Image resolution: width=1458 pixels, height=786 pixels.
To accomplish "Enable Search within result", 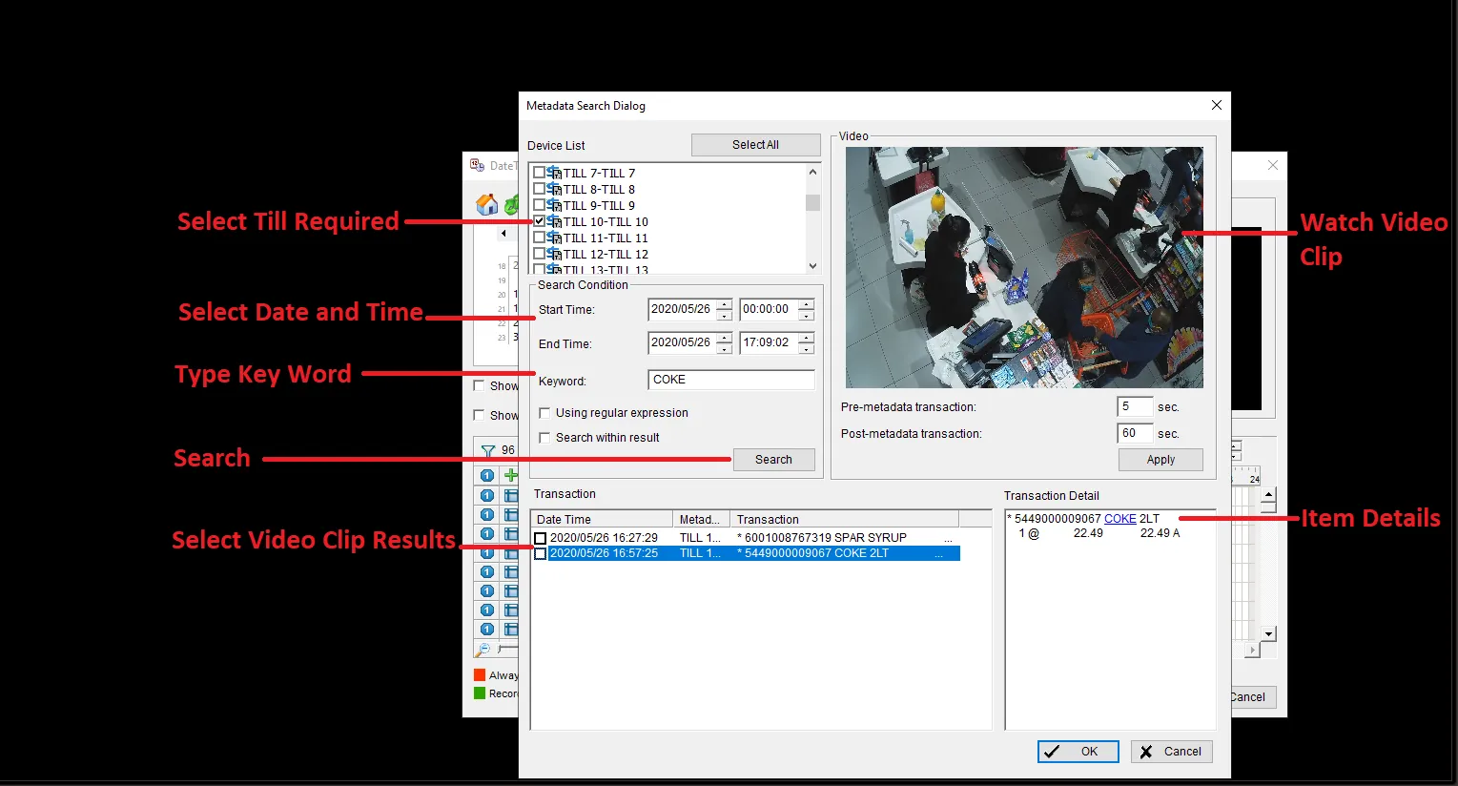I will pyautogui.click(x=544, y=438).
